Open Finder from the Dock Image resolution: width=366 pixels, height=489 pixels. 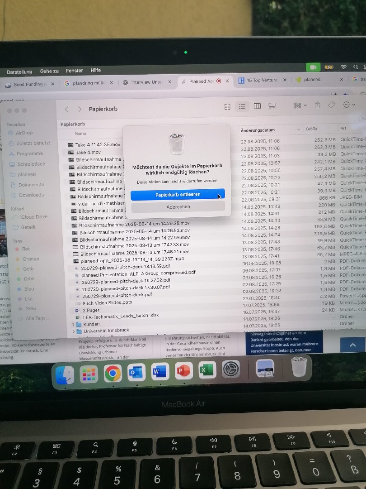point(65,374)
